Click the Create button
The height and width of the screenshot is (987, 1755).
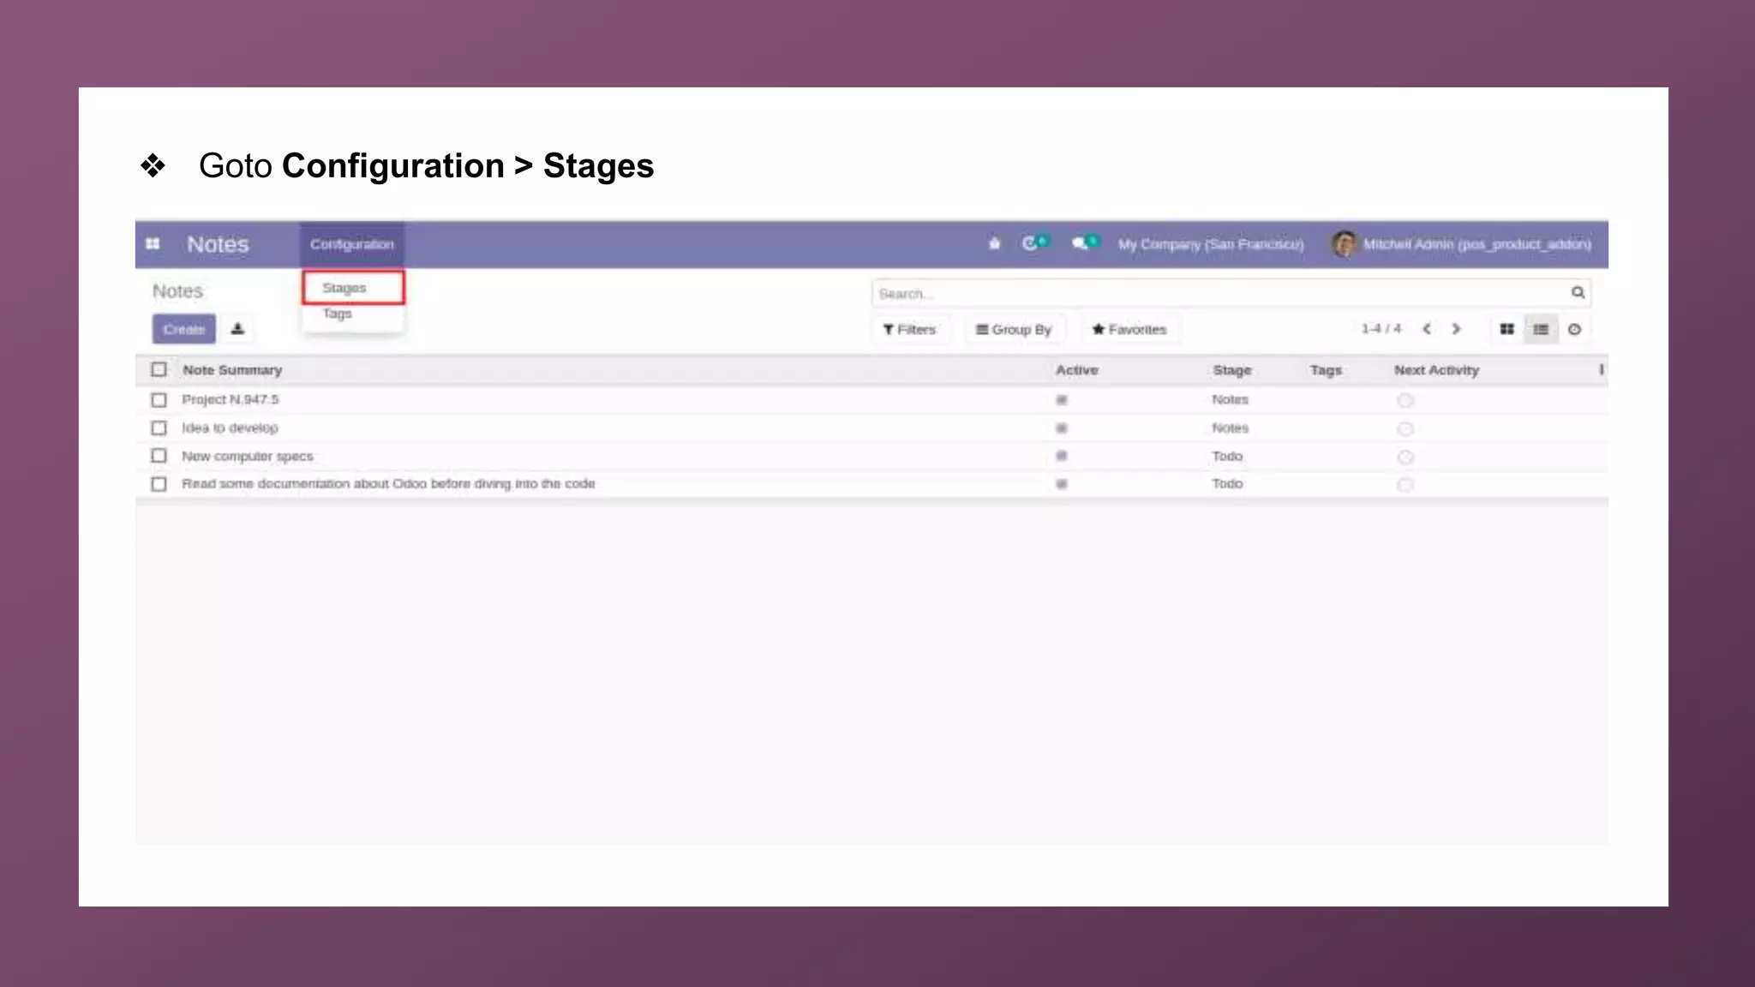pos(184,329)
